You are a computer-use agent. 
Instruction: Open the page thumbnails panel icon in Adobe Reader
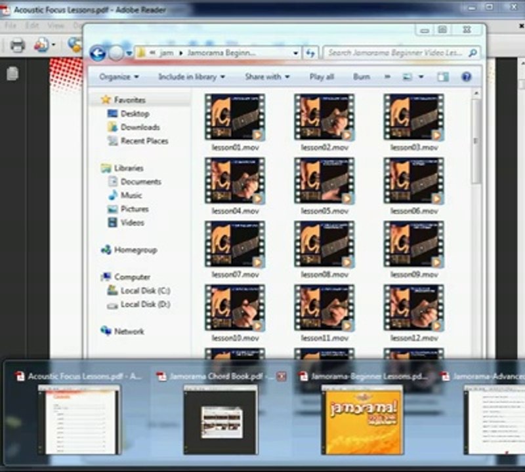pyautogui.click(x=12, y=73)
